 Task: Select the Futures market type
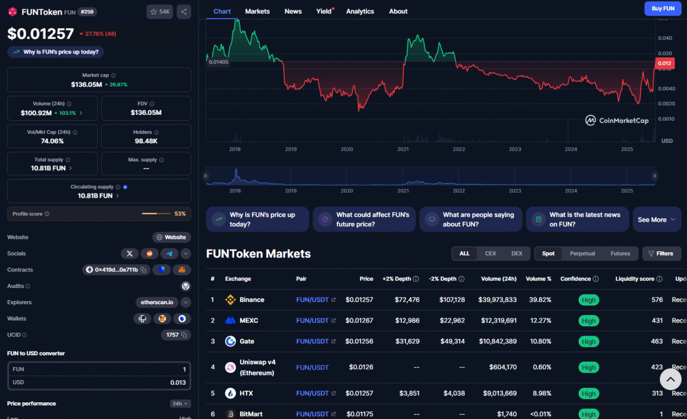point(620,254)
